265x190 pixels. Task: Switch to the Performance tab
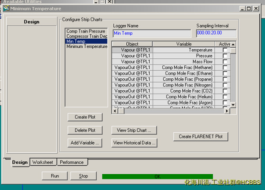coord(72,162)
